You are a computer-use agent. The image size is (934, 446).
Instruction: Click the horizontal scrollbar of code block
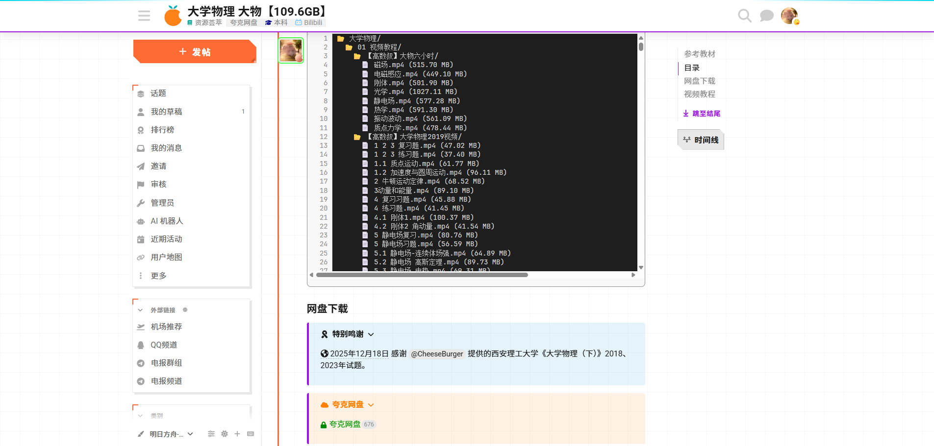click(x=422, y=275)
